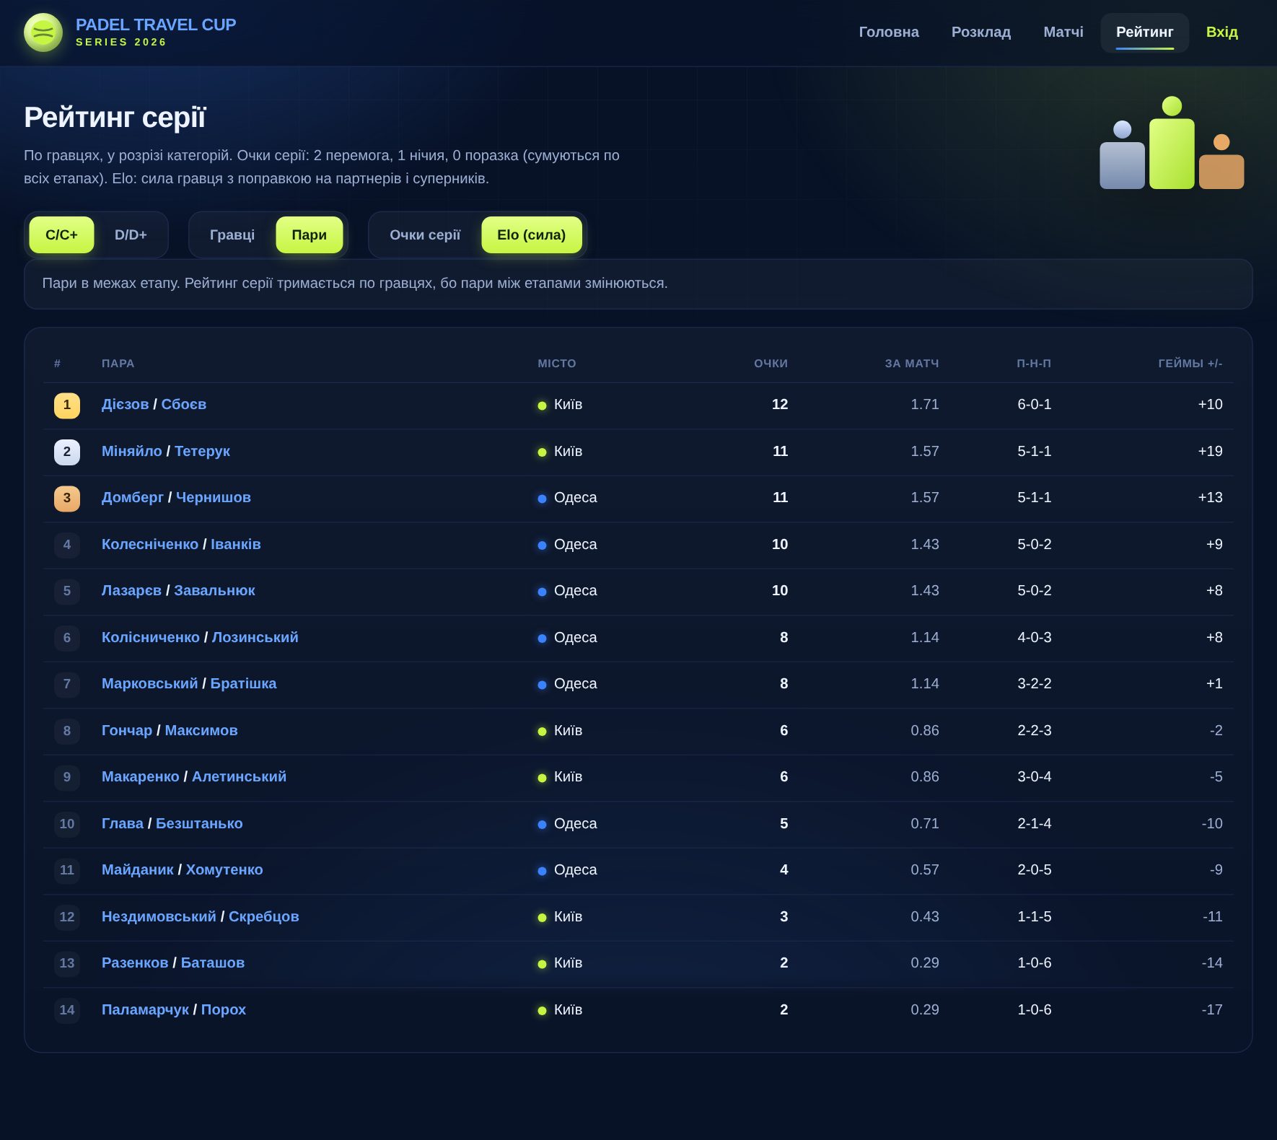Open the Розклад nav item

[981, 32]
